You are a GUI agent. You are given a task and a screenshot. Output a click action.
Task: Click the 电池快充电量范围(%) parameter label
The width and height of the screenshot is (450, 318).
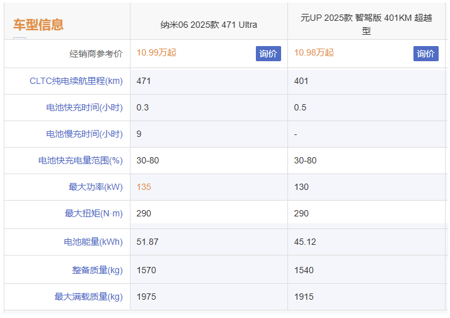click(x=80, y=160)
